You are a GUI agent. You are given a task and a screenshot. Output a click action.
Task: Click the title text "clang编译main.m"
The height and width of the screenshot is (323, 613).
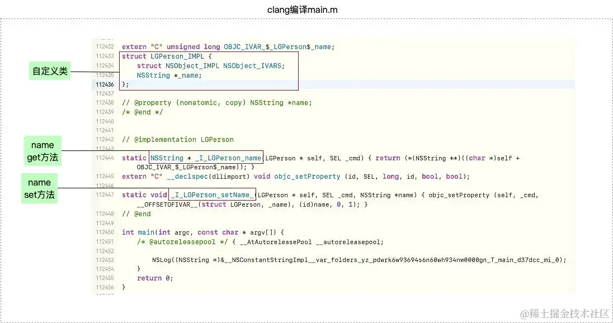point(302,9)
